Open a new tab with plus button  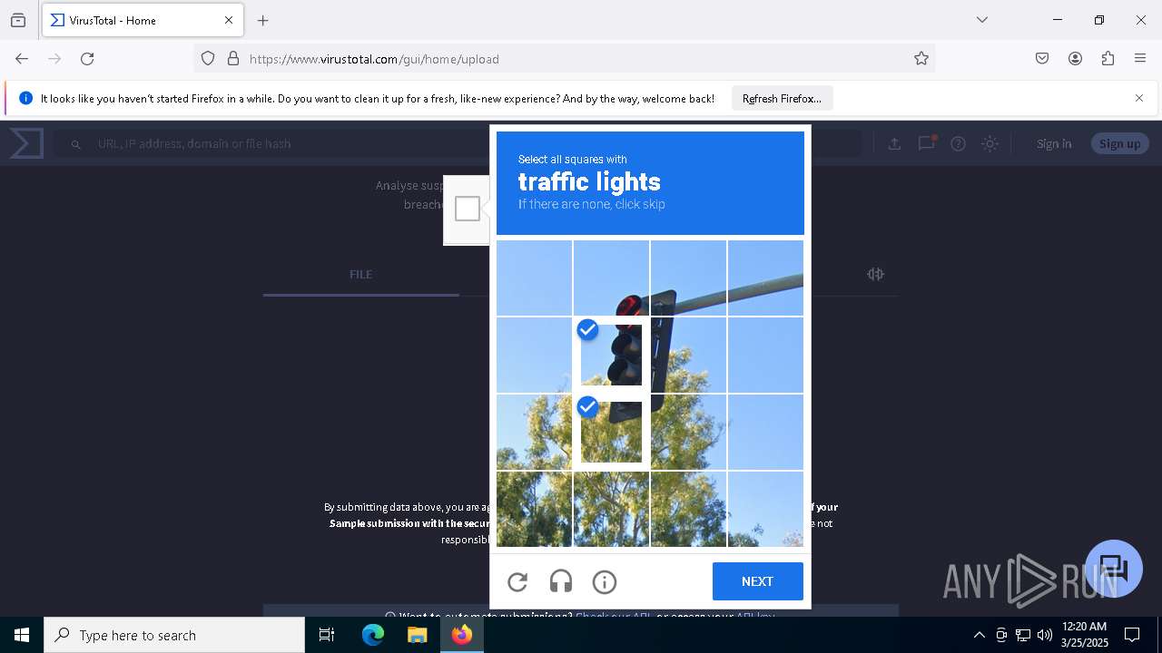coord(263,20)
